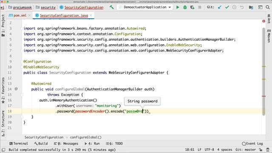This screenshot has width=272, height=153.
Task: Click the "monitoring" username string
Action: coord(107,106)
